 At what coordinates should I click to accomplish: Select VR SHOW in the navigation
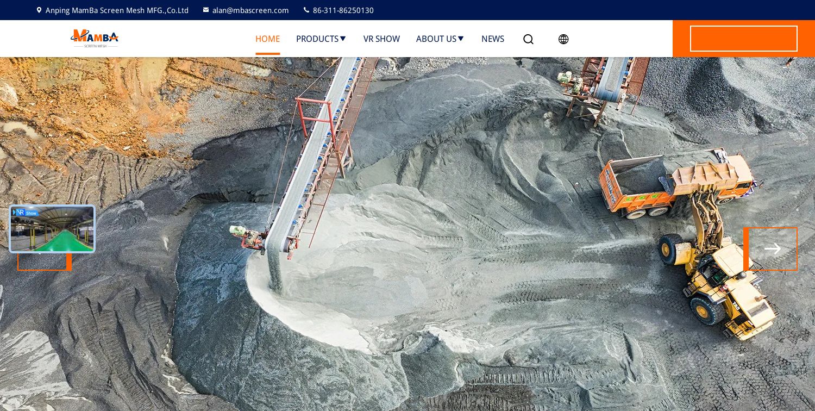[381, 39]
